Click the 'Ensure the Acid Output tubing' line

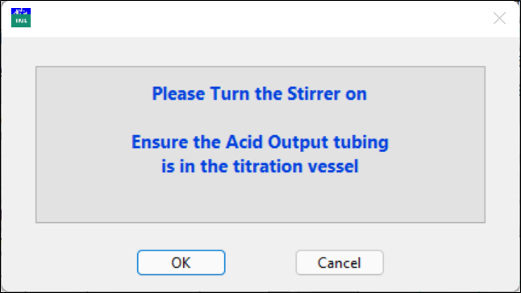click(260, 142)
